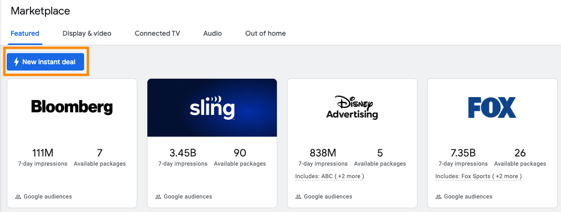Click Google audiences people icon on Sling card
Screen dimensions: 561x212
click(158, 197)
